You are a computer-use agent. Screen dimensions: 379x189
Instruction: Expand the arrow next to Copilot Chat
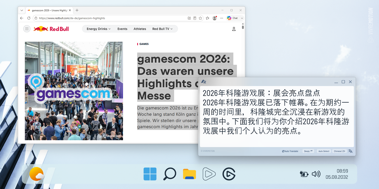[x=242, y=18]
